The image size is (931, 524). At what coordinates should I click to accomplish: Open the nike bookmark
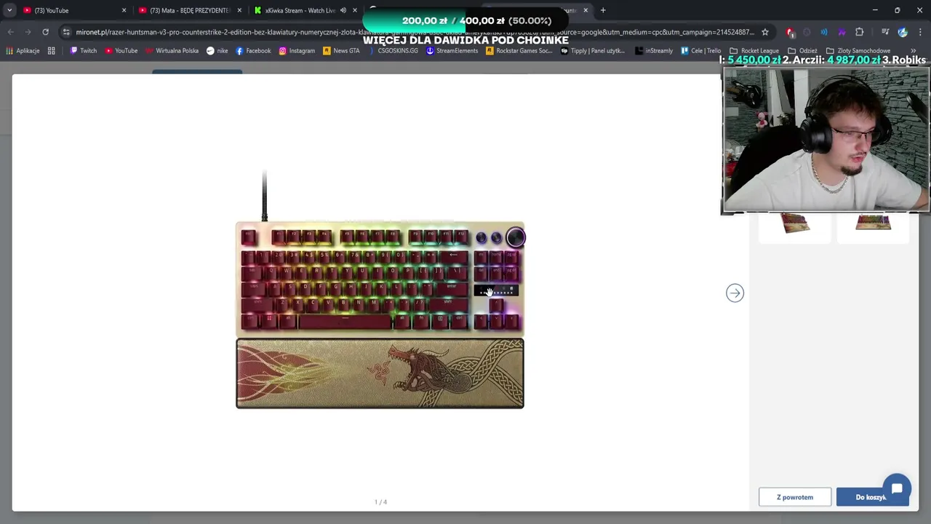217,51
